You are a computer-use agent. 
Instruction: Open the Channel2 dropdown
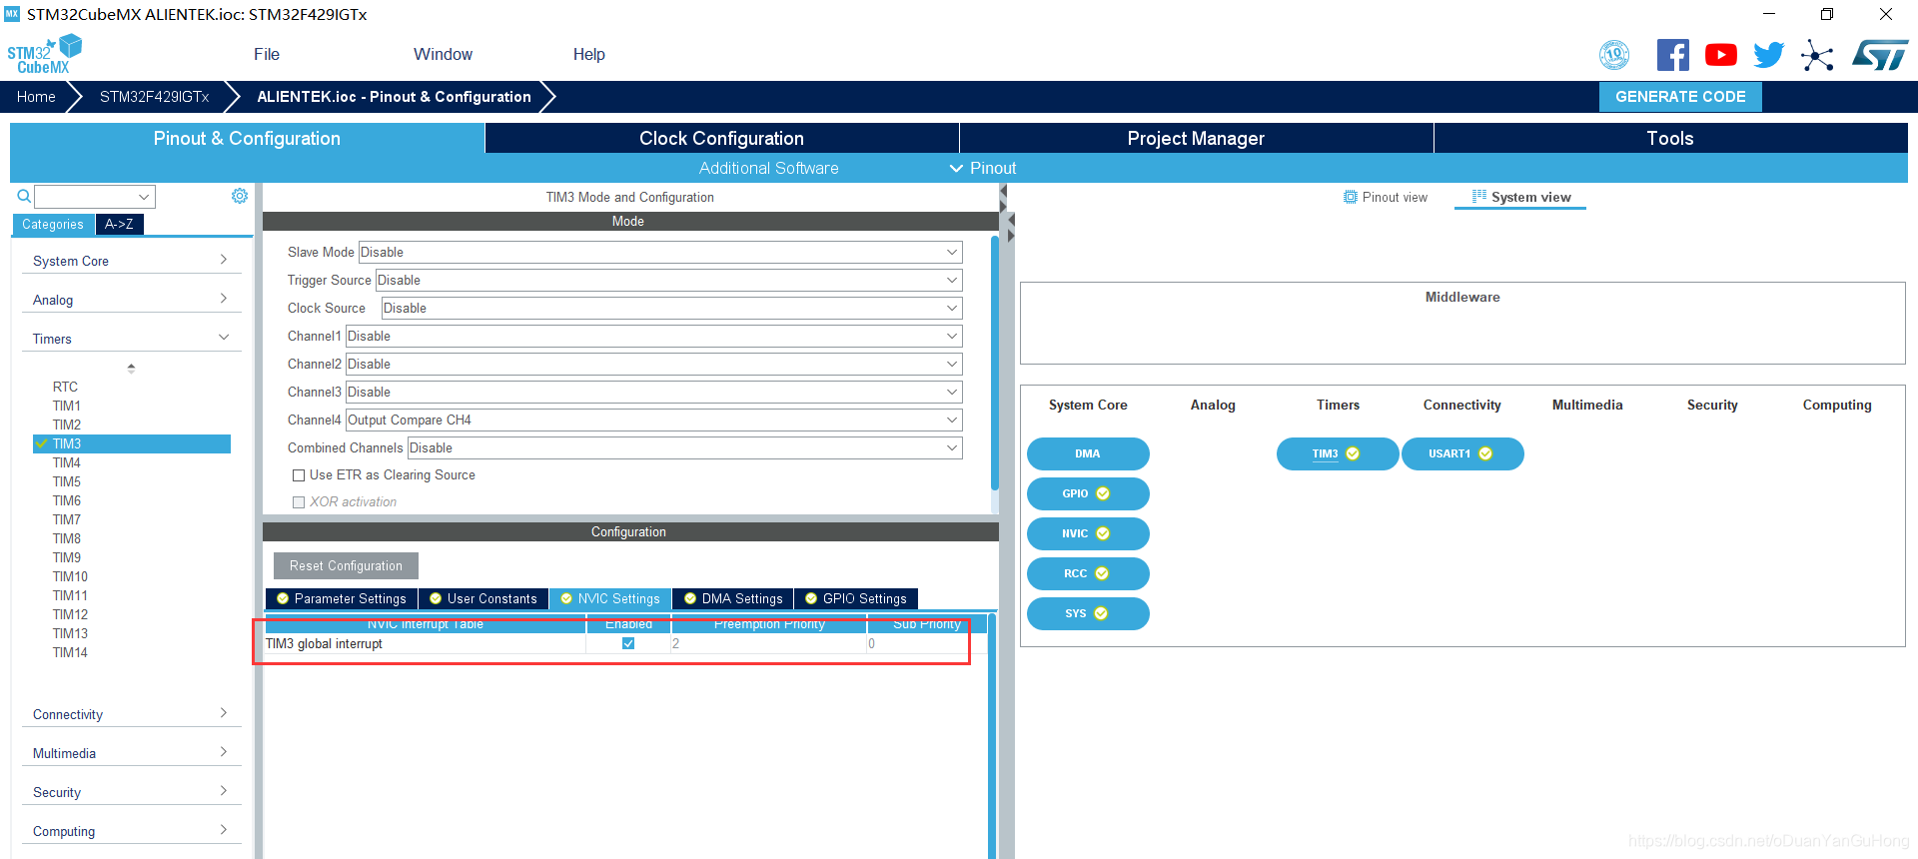coord(653,365)
